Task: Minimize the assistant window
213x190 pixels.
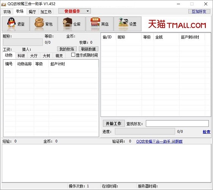Action: click(x=178, y=4)
